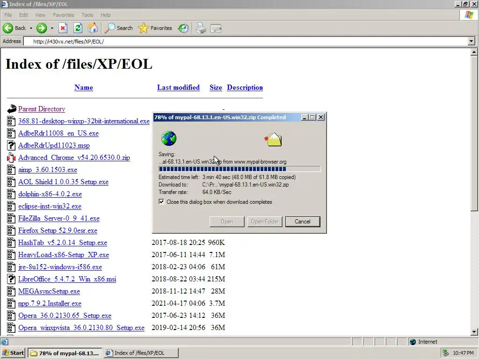The height and width of the screenshot is (359, 479).
Task: Download 368.81-desktop-winxp-32bit-international.exe
Action: [84, 121]
